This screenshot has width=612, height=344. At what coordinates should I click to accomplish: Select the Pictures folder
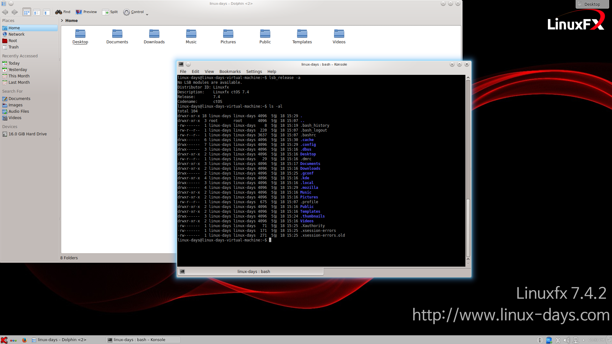[228, 36]
